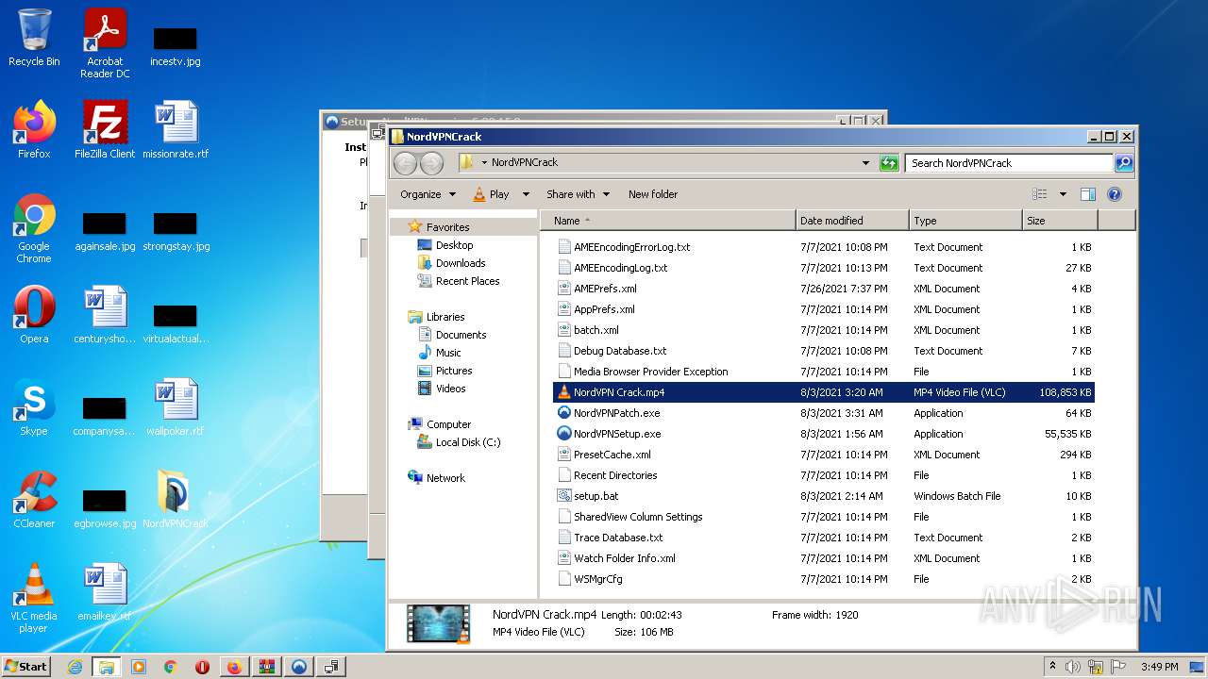Select setup.bat file
Image resolution: width=1208 pixels, height=679 pixels.
point(823,496)
